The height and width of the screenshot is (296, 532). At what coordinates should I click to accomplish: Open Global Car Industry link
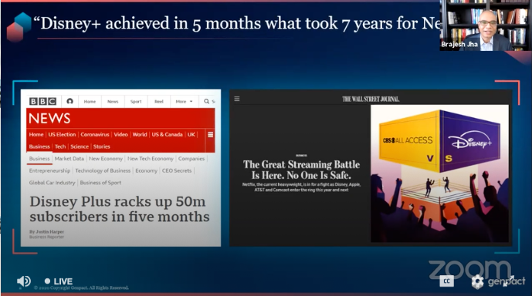[x=52, y=183]
